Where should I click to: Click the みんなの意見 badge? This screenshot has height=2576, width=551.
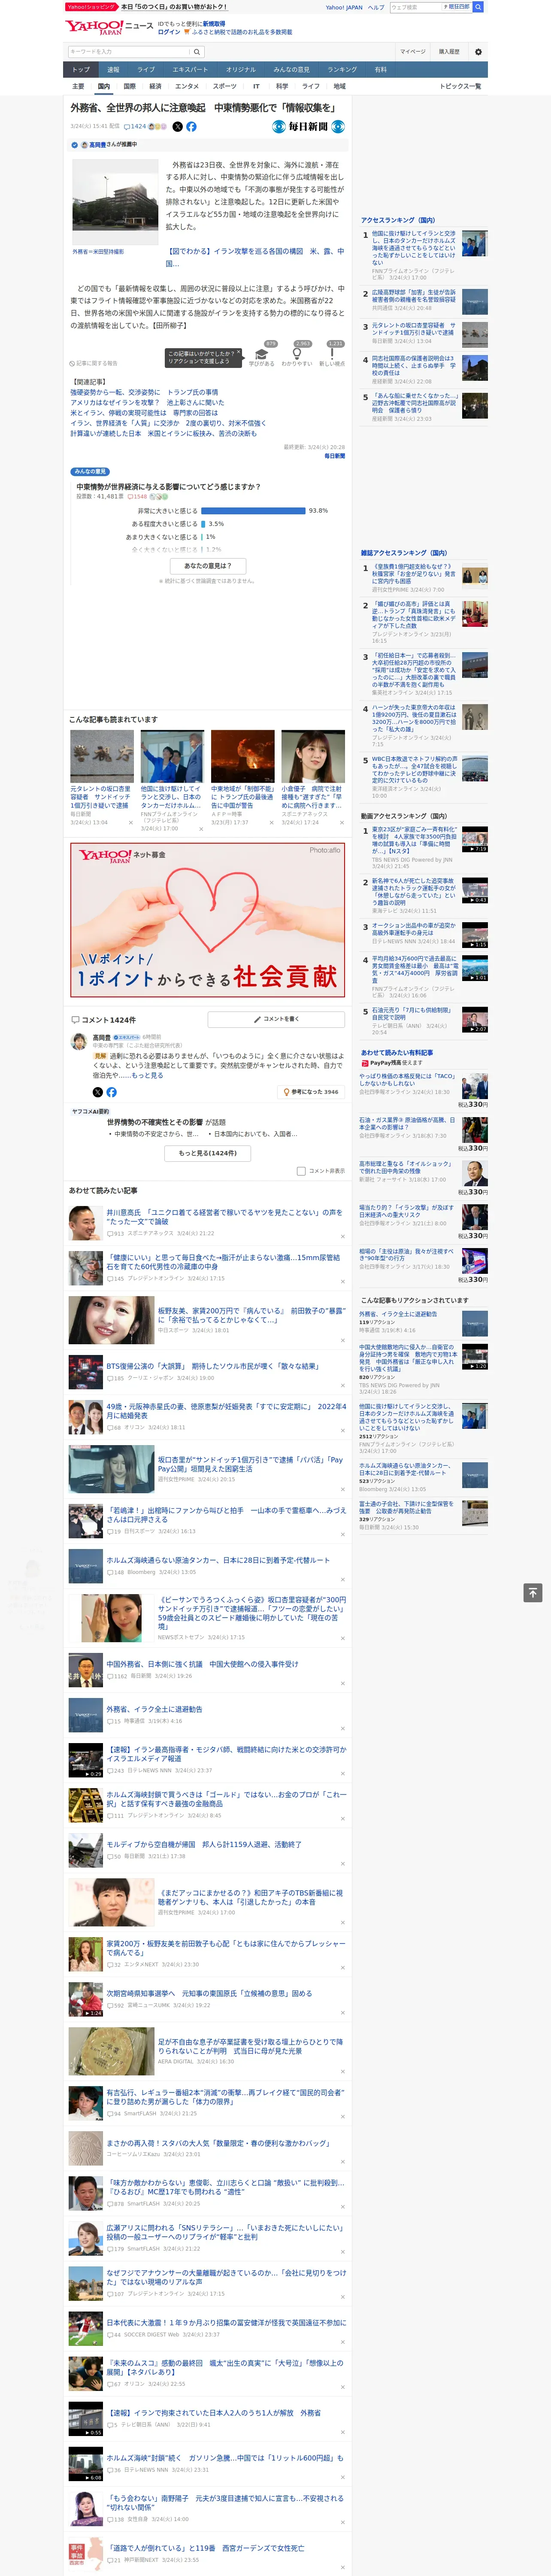click(90, 472)
